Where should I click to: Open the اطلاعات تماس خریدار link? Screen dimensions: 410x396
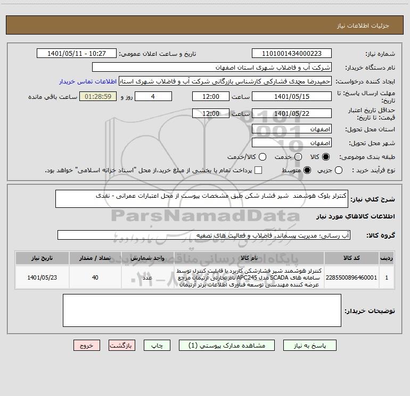(x=88, y=81)
